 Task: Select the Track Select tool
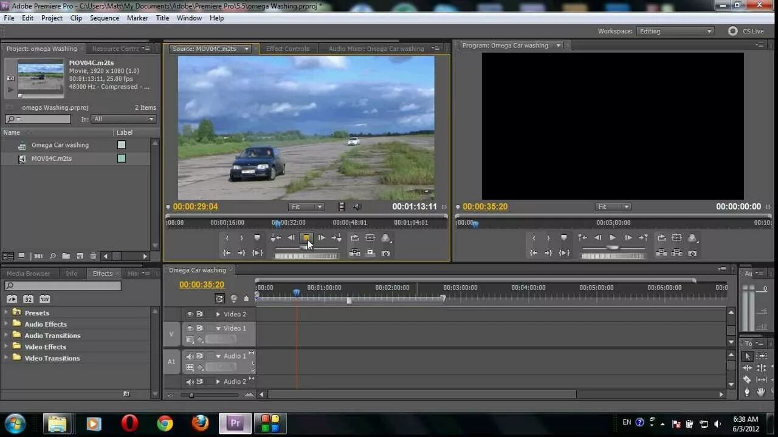[761, 356]
